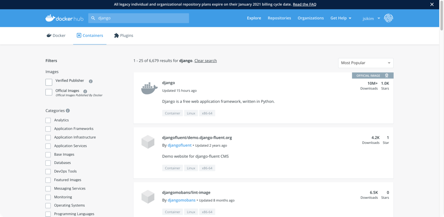
Task: Click the Plugins puzzle piece icon
Action: coord(116,35)
